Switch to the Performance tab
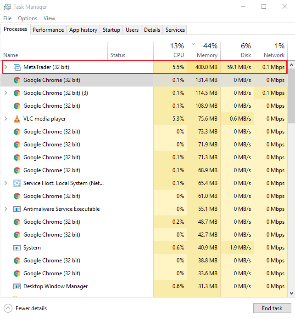 48,30
